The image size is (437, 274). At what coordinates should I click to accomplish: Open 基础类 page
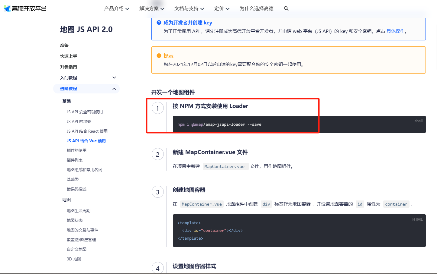tap(73, 179)
